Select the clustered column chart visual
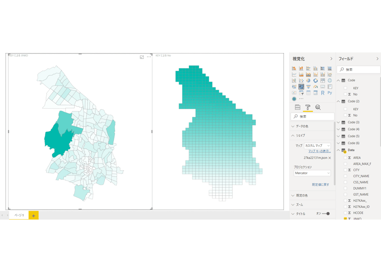 click(x=315, y=68)
